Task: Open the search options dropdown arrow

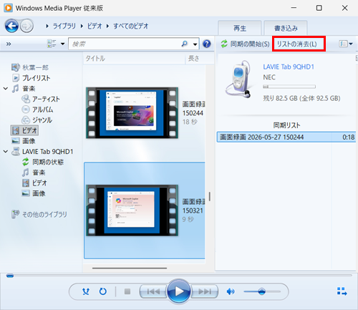Action: [195, 44]
